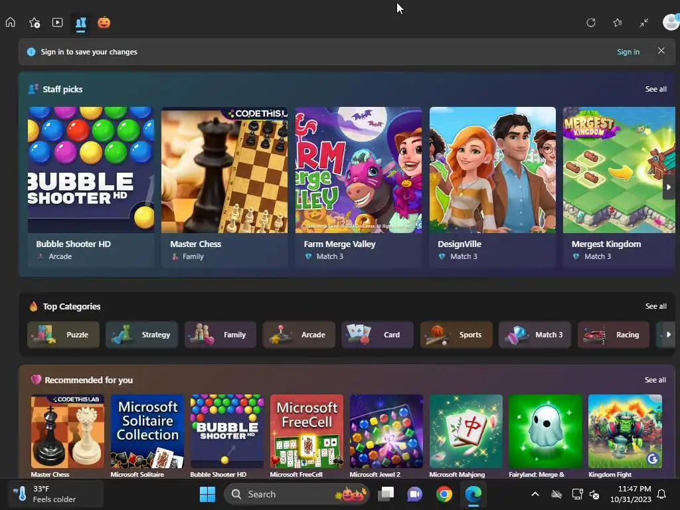
Task: Click See all for Staff picks
Action: [x=655, y=89]
